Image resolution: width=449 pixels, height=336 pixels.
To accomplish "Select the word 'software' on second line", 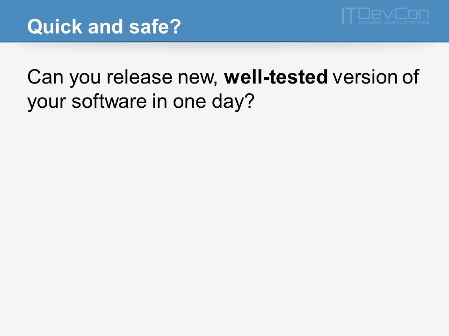I will pyautogui.click(x=109, y=101).
